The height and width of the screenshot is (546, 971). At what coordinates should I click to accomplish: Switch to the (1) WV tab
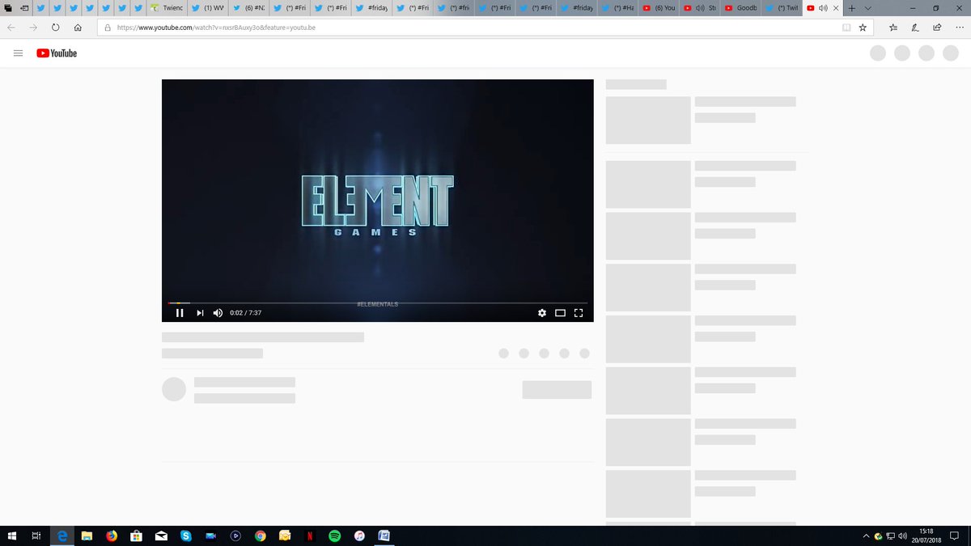pyautogui.click(x=206, y=7)
